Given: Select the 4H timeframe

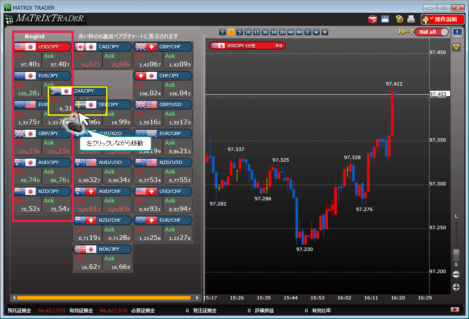Looking at the screenshot, I should coord(291,32).
